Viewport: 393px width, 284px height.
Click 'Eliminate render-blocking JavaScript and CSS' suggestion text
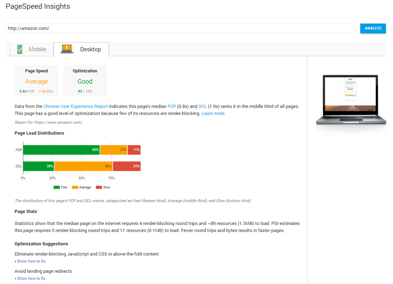pyautogui.click(x=87, y=254)
